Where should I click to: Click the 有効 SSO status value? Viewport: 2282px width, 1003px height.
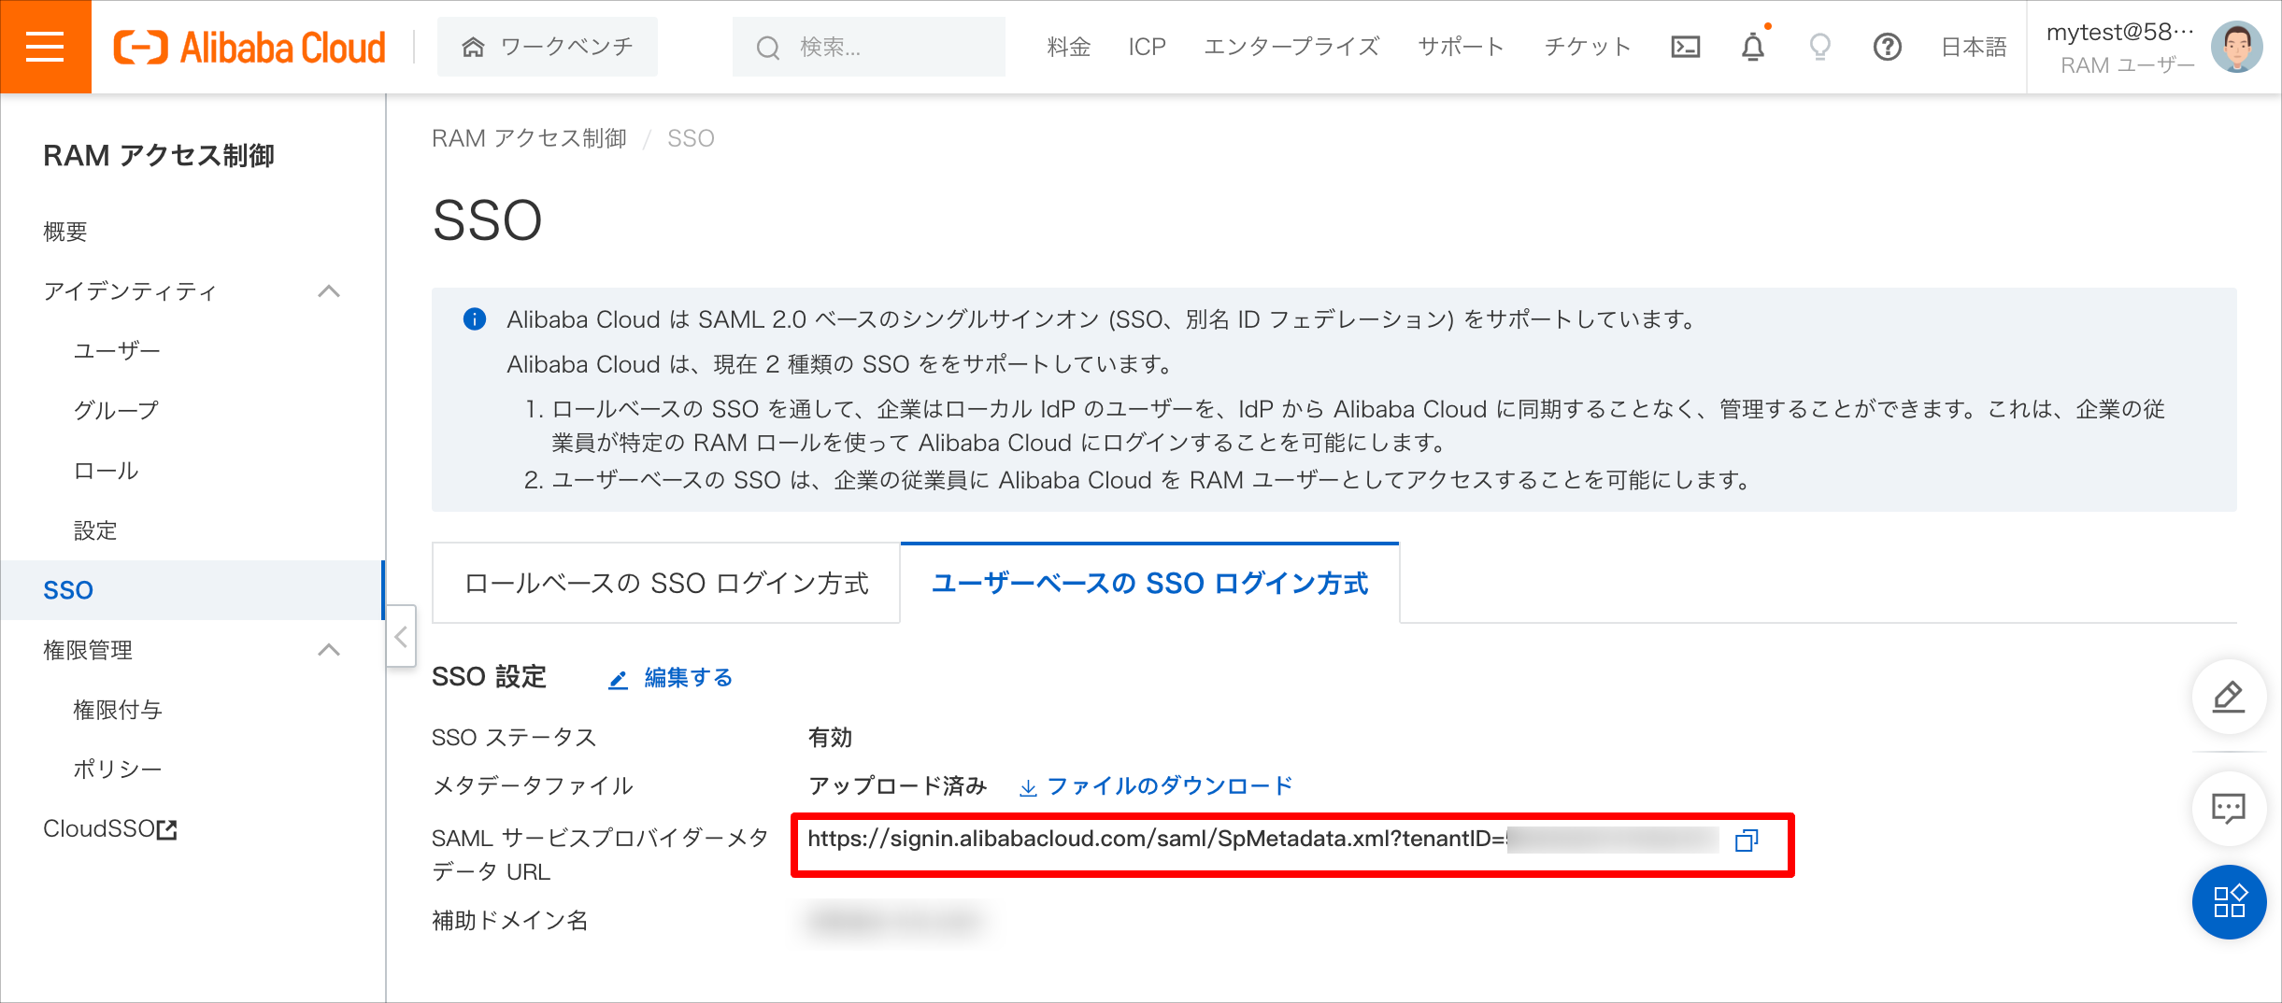(x=830, y=738)
